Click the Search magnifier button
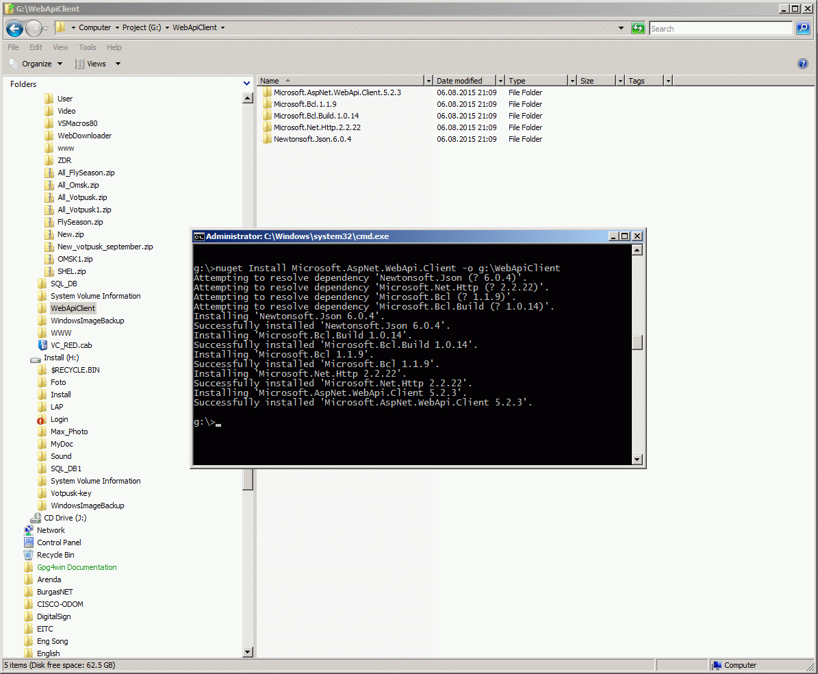The height and width of the screenshot is (674, 818). click(803, 28)
